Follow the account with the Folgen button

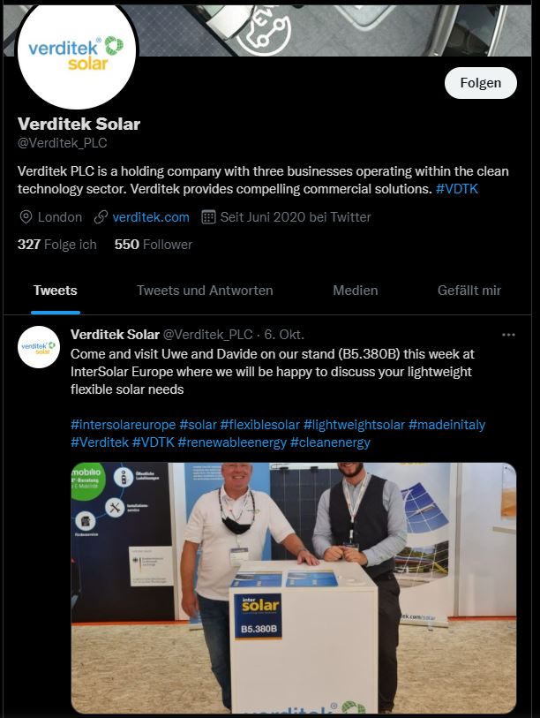[481, 83]
